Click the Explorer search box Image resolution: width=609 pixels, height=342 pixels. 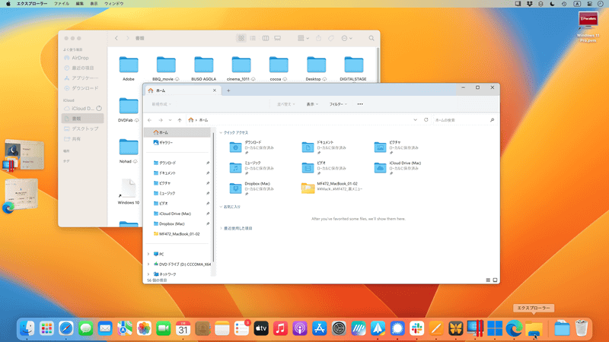(464, 120)
